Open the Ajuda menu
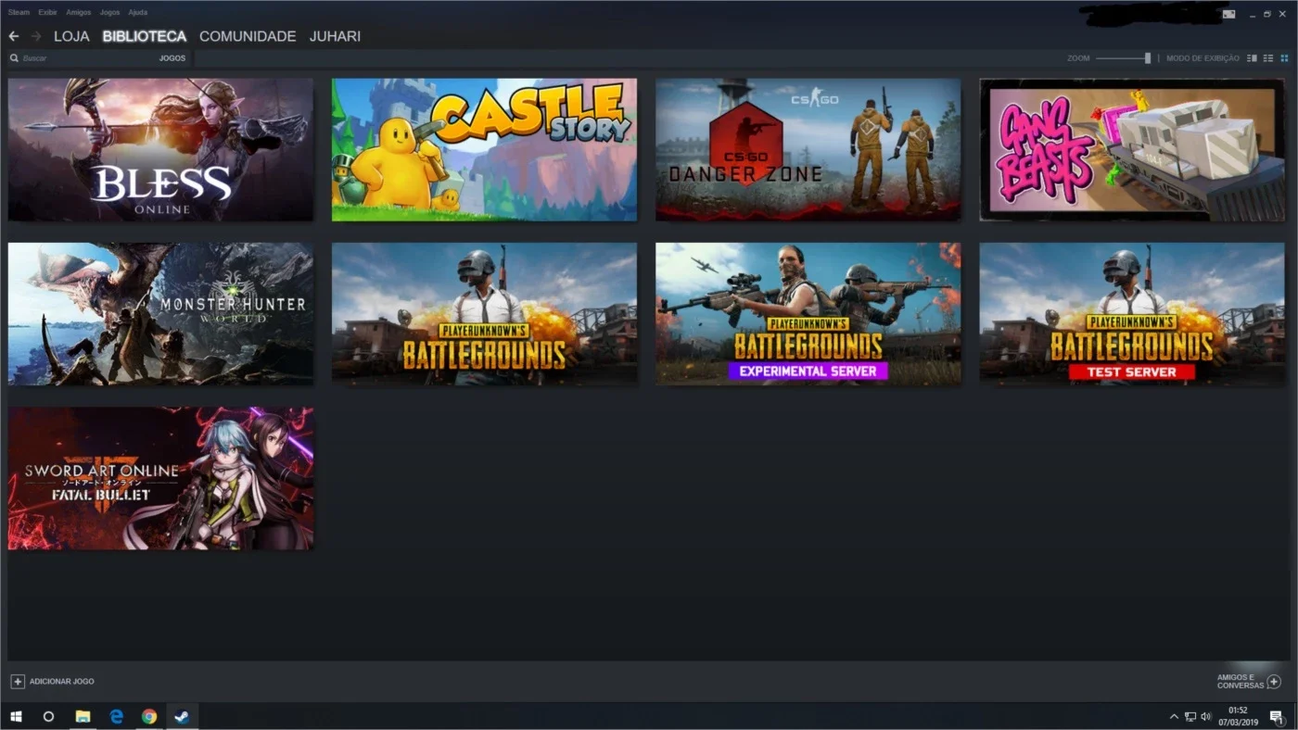The image size is (1298, 730). pyautogui.click(x=137, y=13)
